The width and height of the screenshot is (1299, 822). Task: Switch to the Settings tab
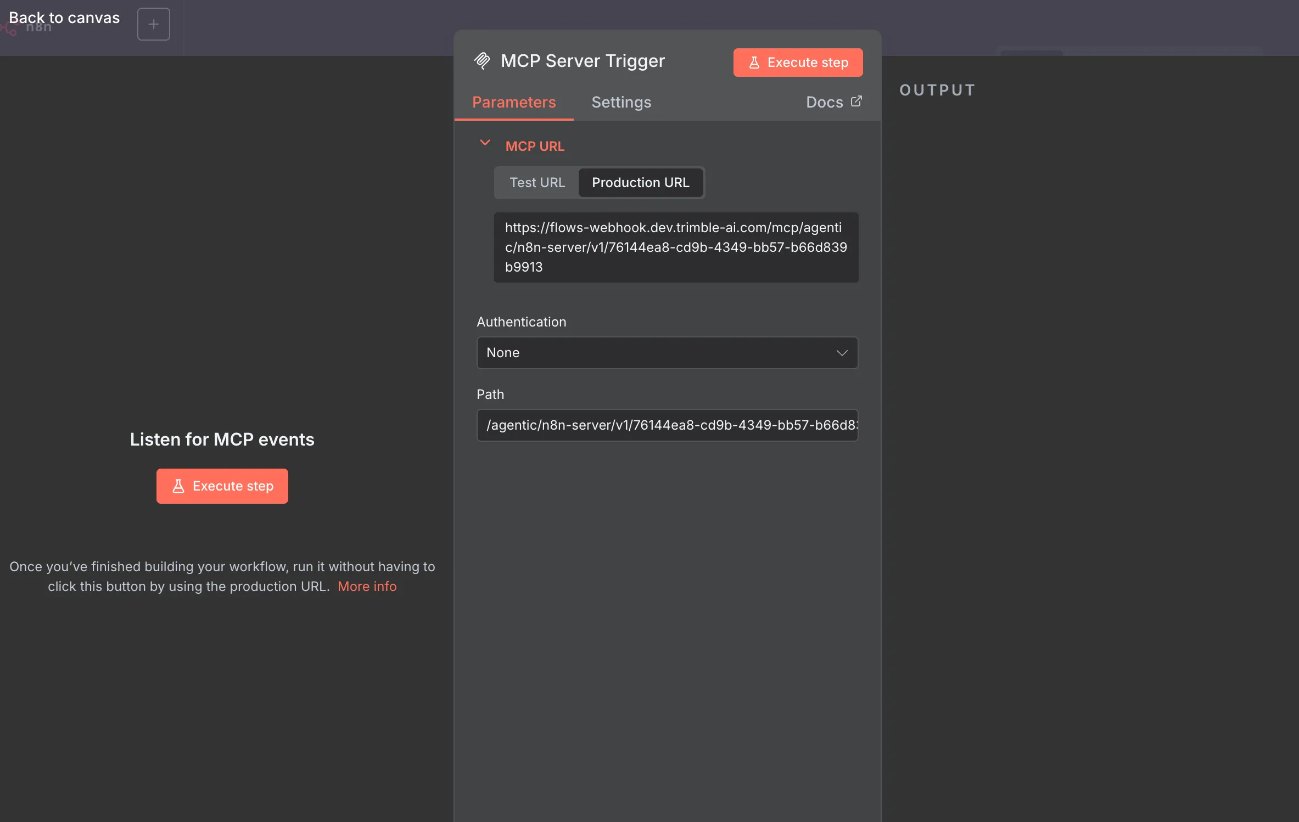[x=621, y=102]
